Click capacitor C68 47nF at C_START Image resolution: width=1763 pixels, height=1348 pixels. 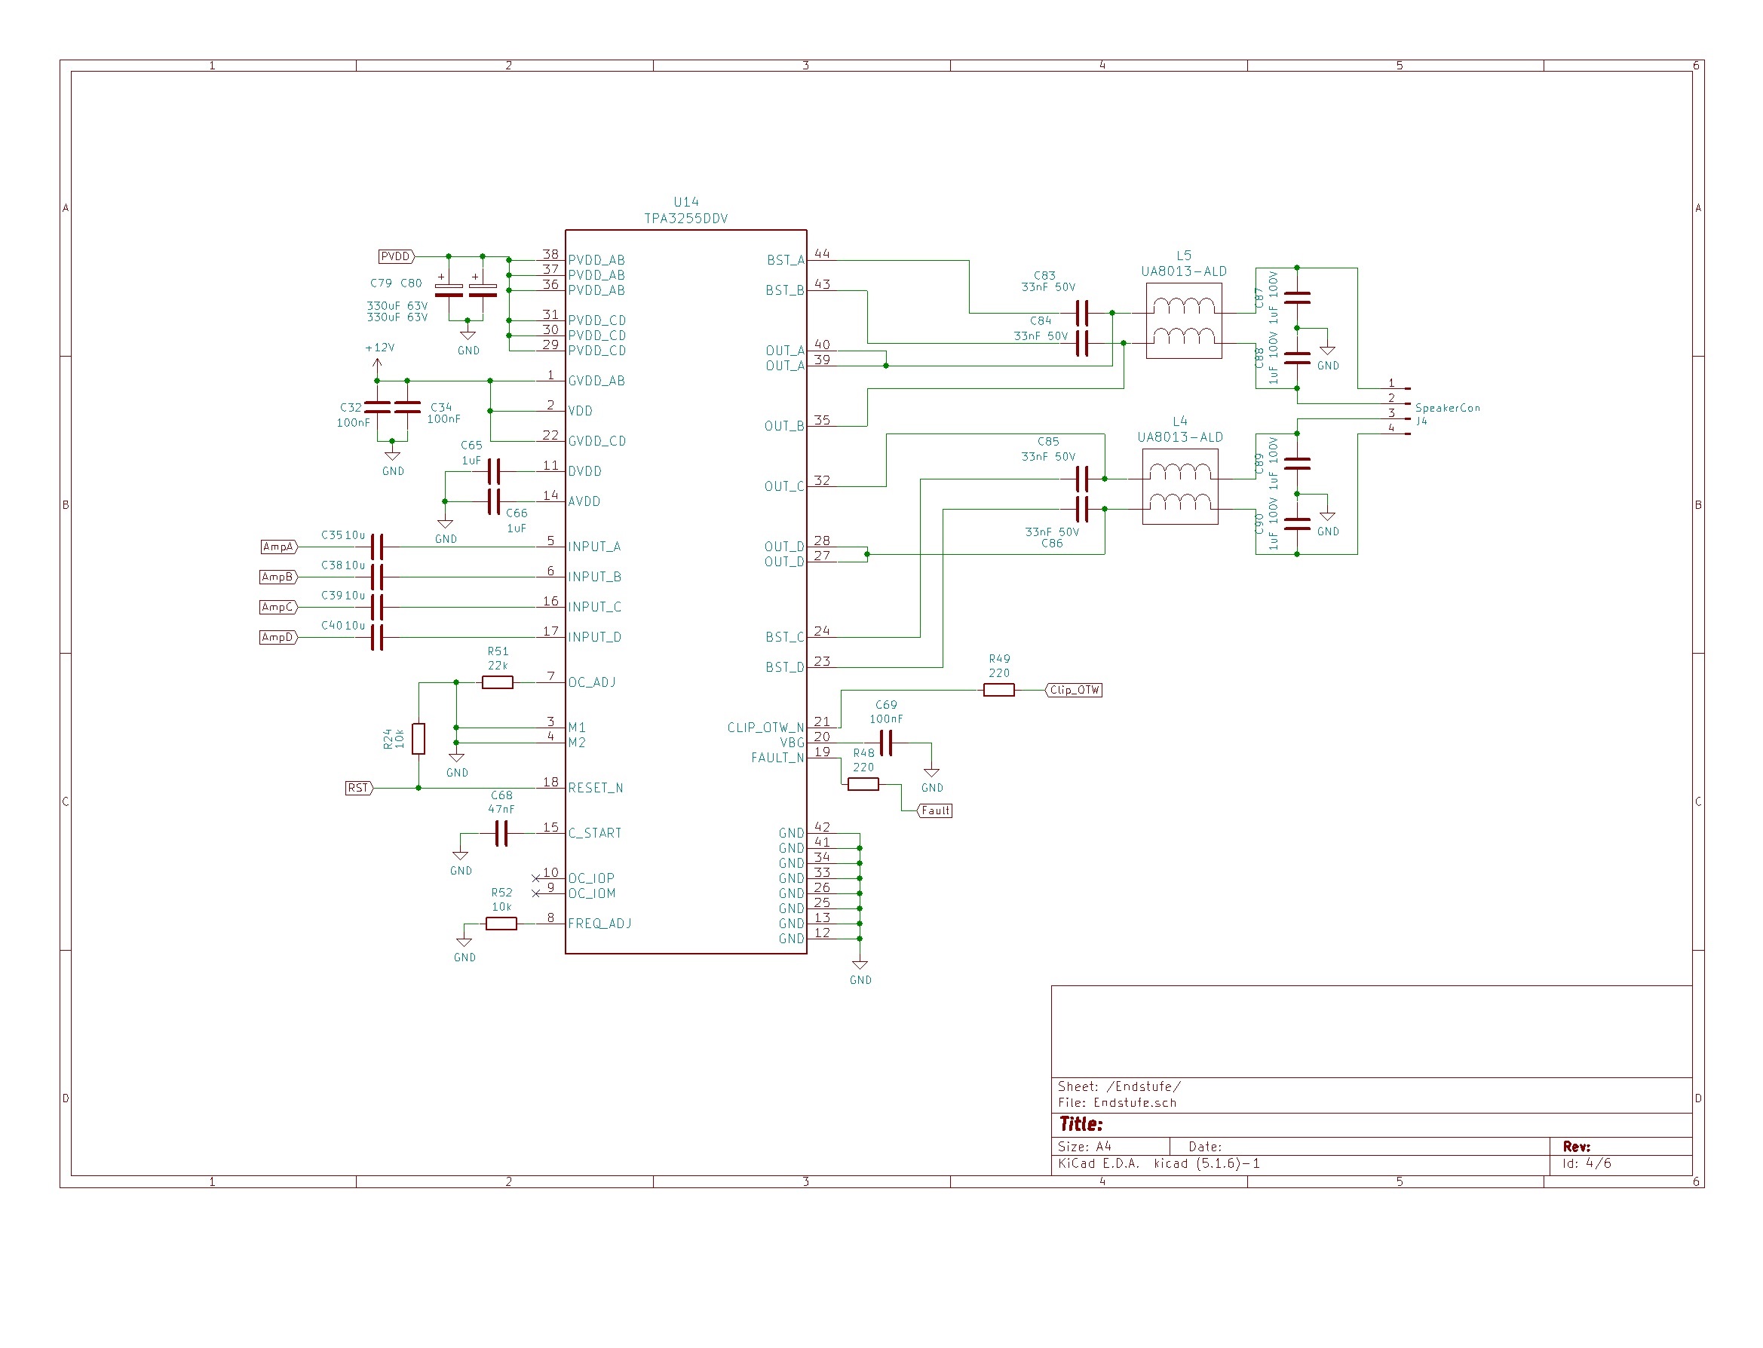click(x=501, y=833)
